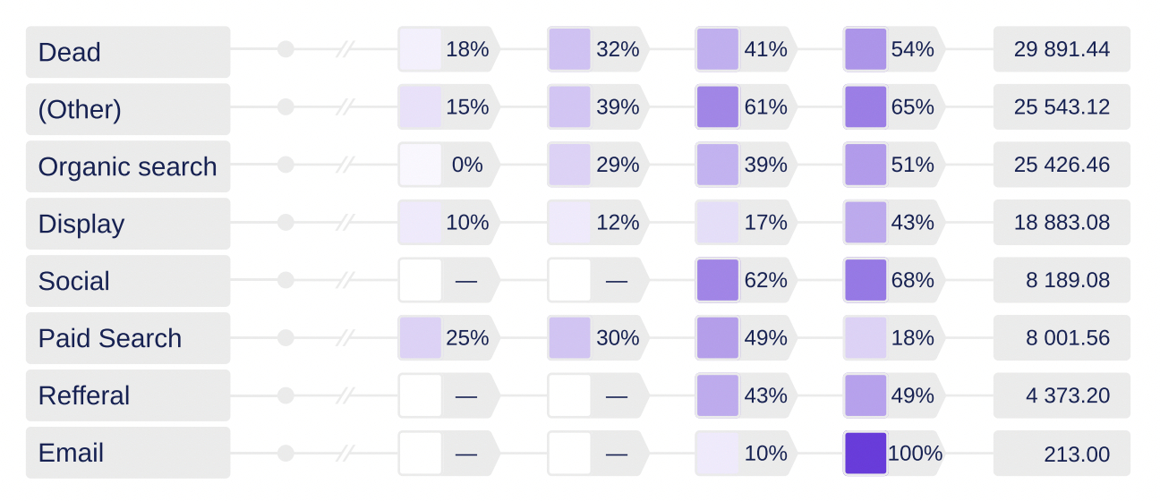Image resolution: width=1160 pixels, height=501 pixels.
Task: Click the break slashes on the Refferal row
Action: [x=345, y=395]
